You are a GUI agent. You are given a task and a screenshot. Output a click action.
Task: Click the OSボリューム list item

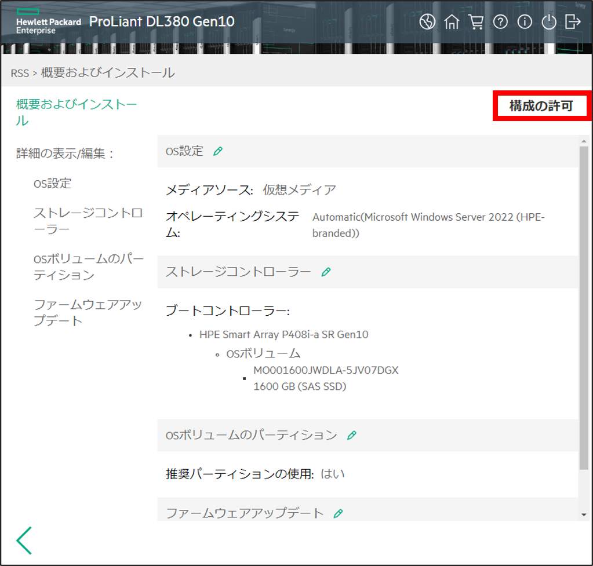pyautogui.click(x=263, y=353)
